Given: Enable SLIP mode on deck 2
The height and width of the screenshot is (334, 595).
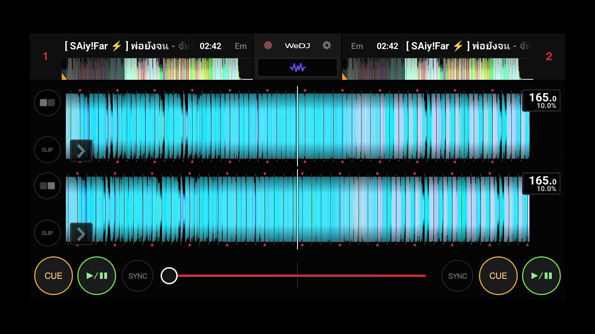Looking at the screenshot, I should [x=47, y=233].
